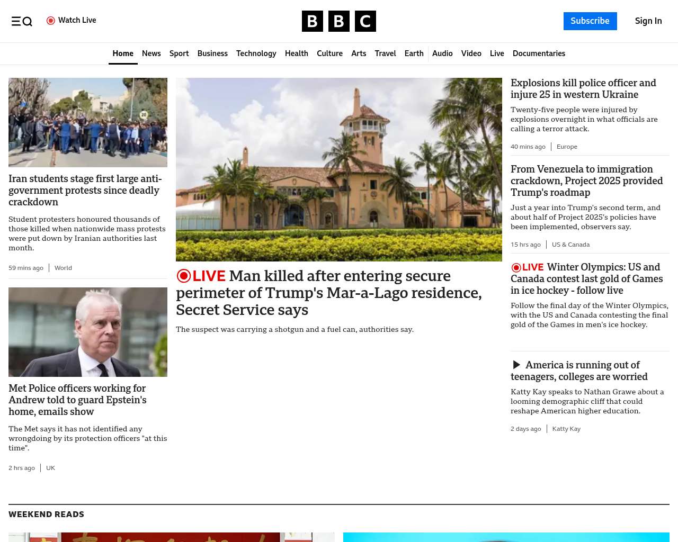Click the '40 mins ago' timestamp

[528, 147]
